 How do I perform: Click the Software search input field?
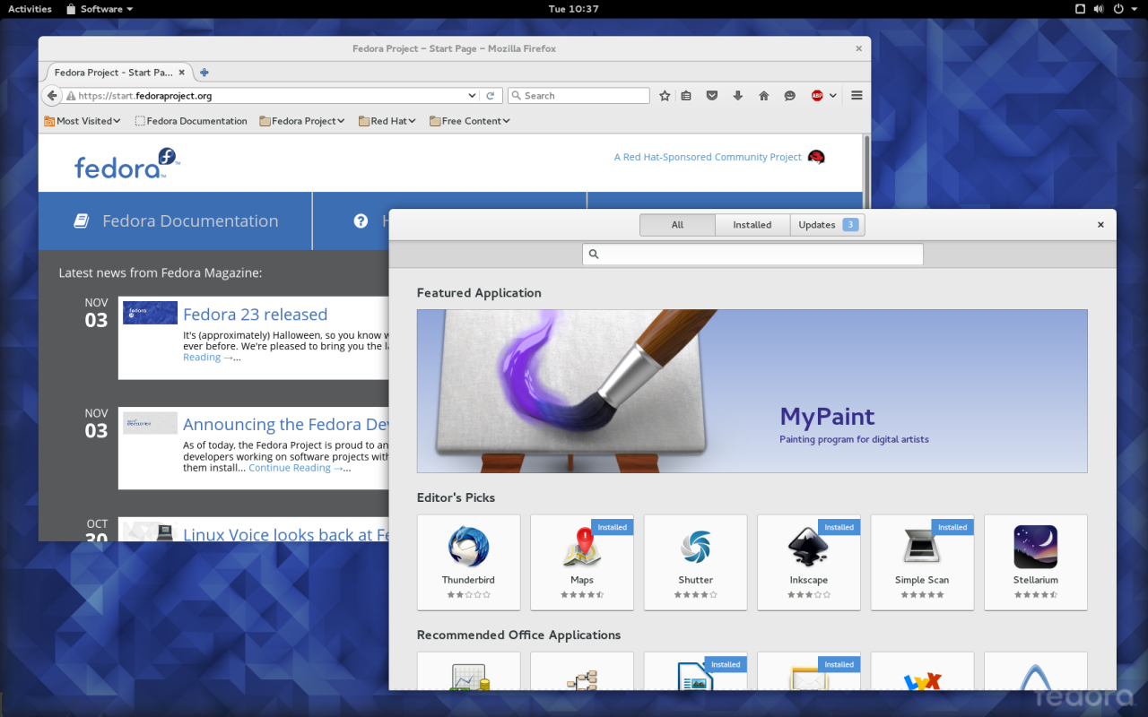(x=752, y=255)
